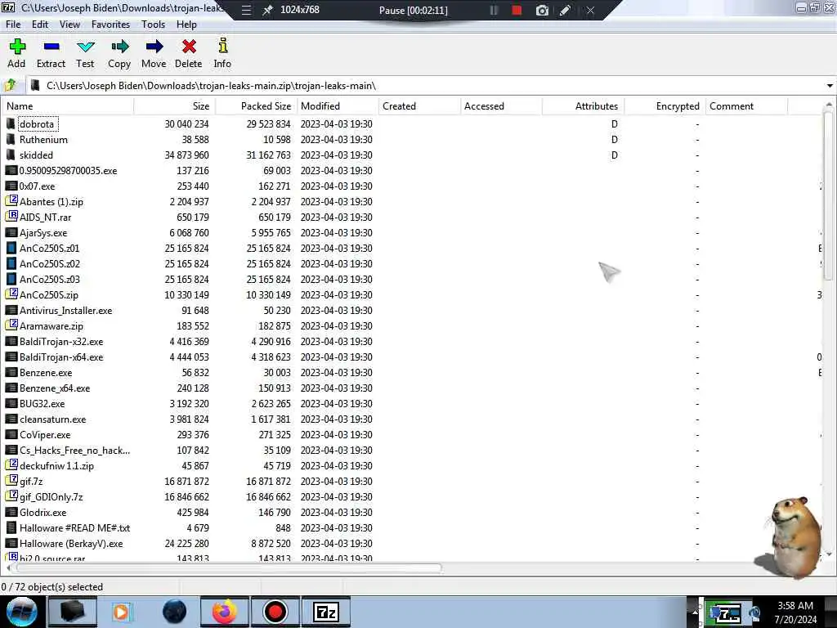
Task: Open the media player taskbar icon
Action: 121,612
